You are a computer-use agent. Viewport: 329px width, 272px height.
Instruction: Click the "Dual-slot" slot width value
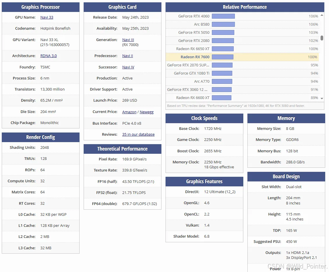294,187
